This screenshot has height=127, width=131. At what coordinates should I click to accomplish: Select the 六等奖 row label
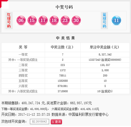pos(23,86)
